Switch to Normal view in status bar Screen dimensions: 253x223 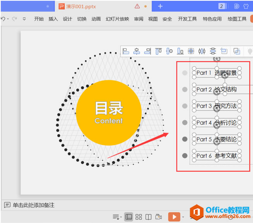(129, 217)
